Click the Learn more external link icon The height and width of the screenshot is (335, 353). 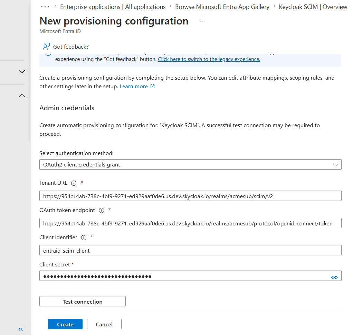[152, 86]
